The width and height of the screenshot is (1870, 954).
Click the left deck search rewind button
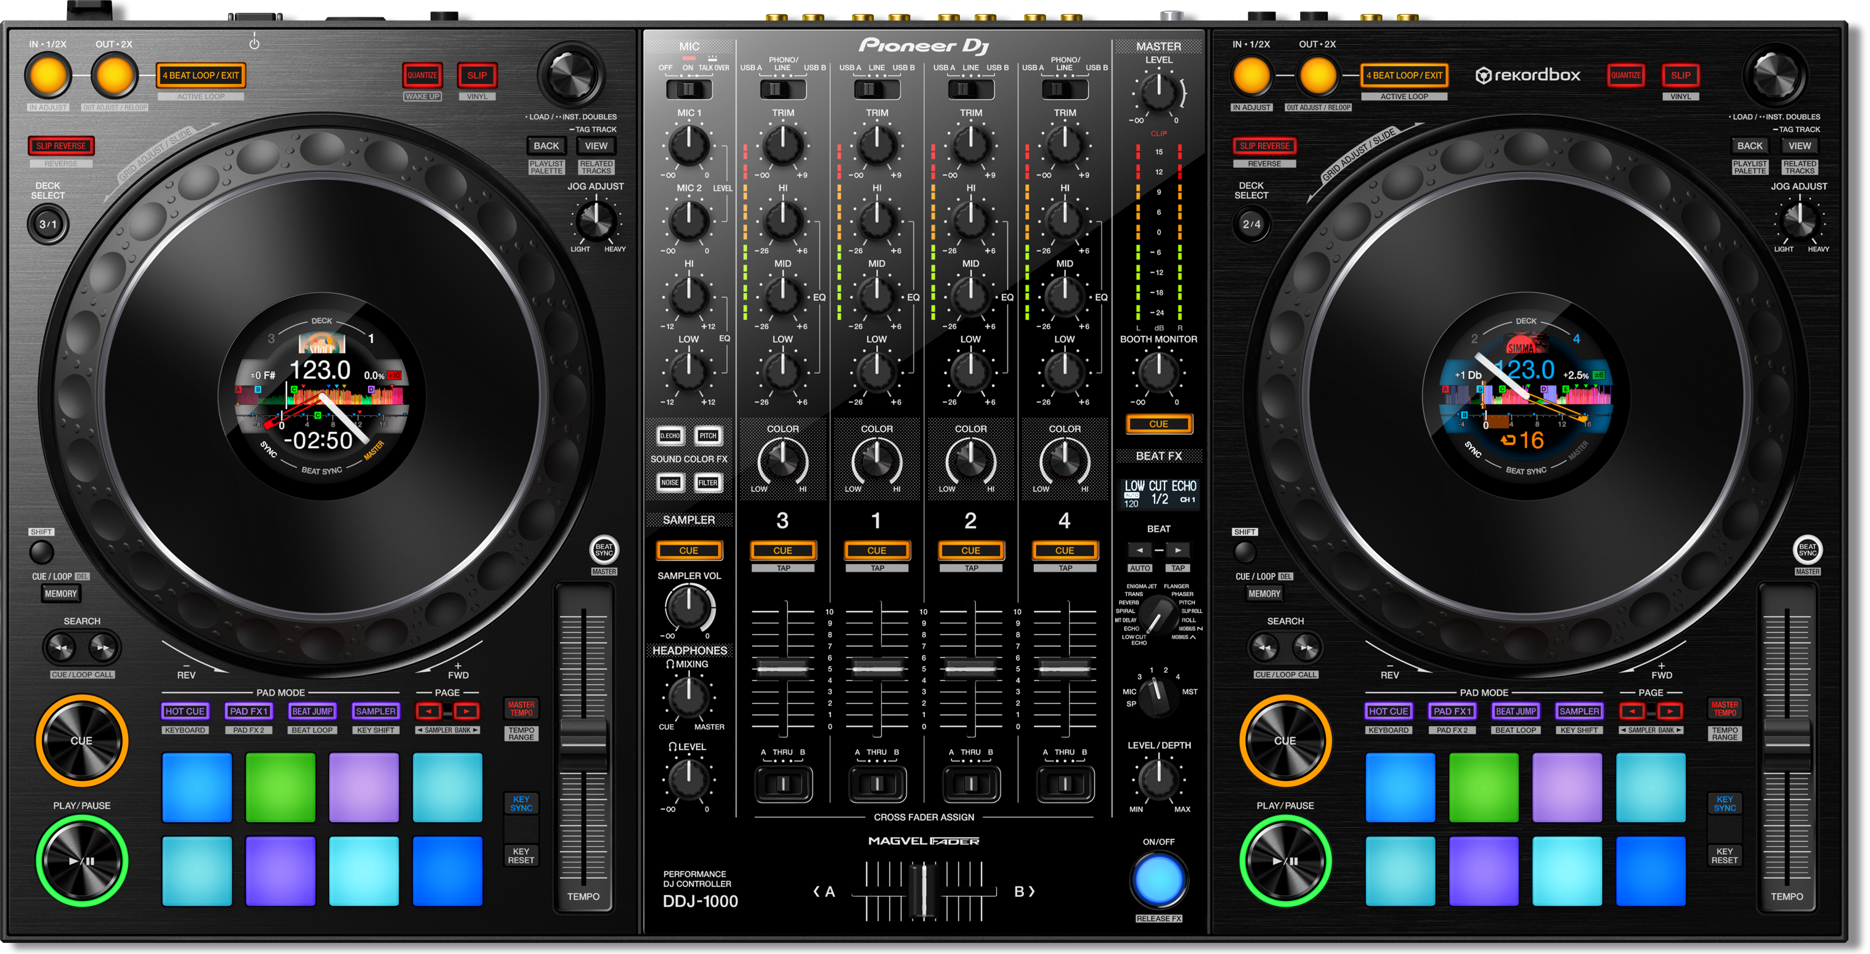click(x=61, y=647)
